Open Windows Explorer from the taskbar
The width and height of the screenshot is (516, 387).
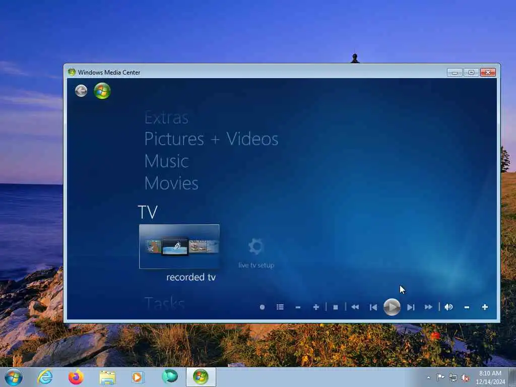pyautogui.click(x=107, y=377)
